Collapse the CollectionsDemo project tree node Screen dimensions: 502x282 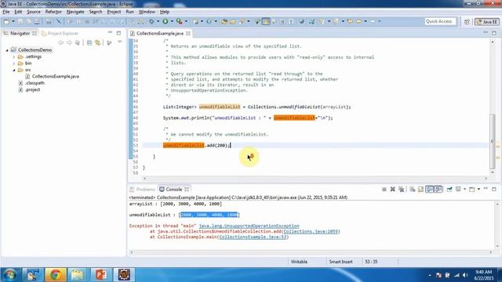pos(7,50)
